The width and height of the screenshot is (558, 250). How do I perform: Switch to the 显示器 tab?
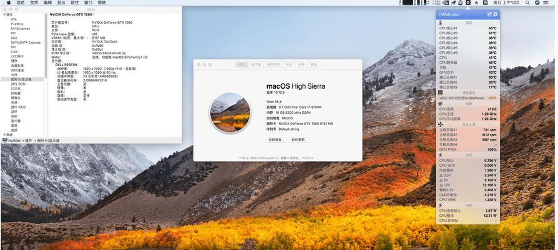point(257,65)
